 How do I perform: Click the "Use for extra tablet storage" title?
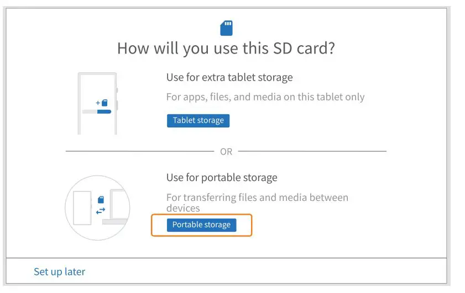229,77
